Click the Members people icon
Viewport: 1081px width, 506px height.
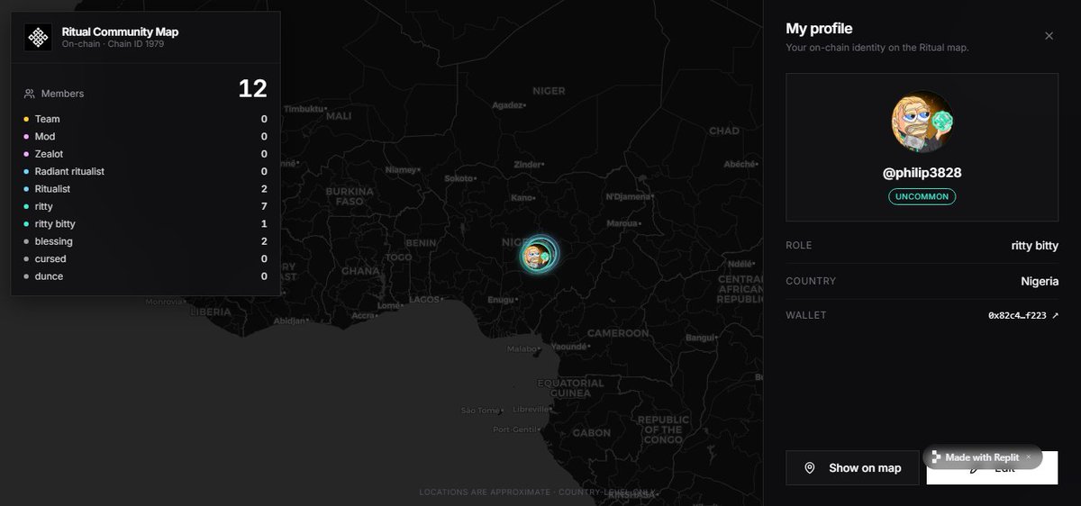[x=30, y=94]
